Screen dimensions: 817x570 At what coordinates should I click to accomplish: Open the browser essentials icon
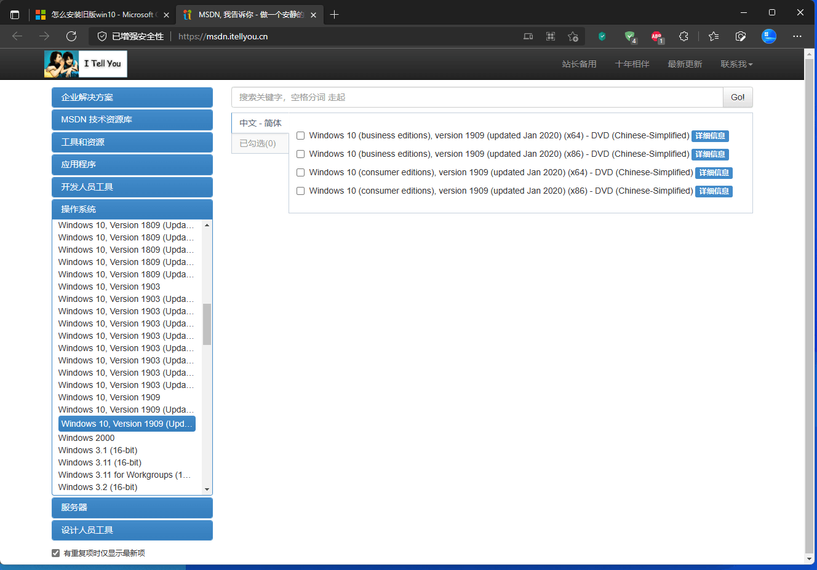tap(741, 36)
